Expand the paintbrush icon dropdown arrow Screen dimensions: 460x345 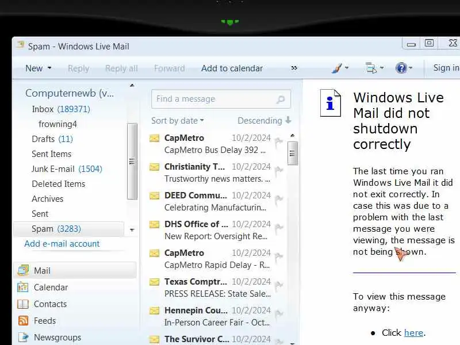pyautogui.click(x=347, y=68)
